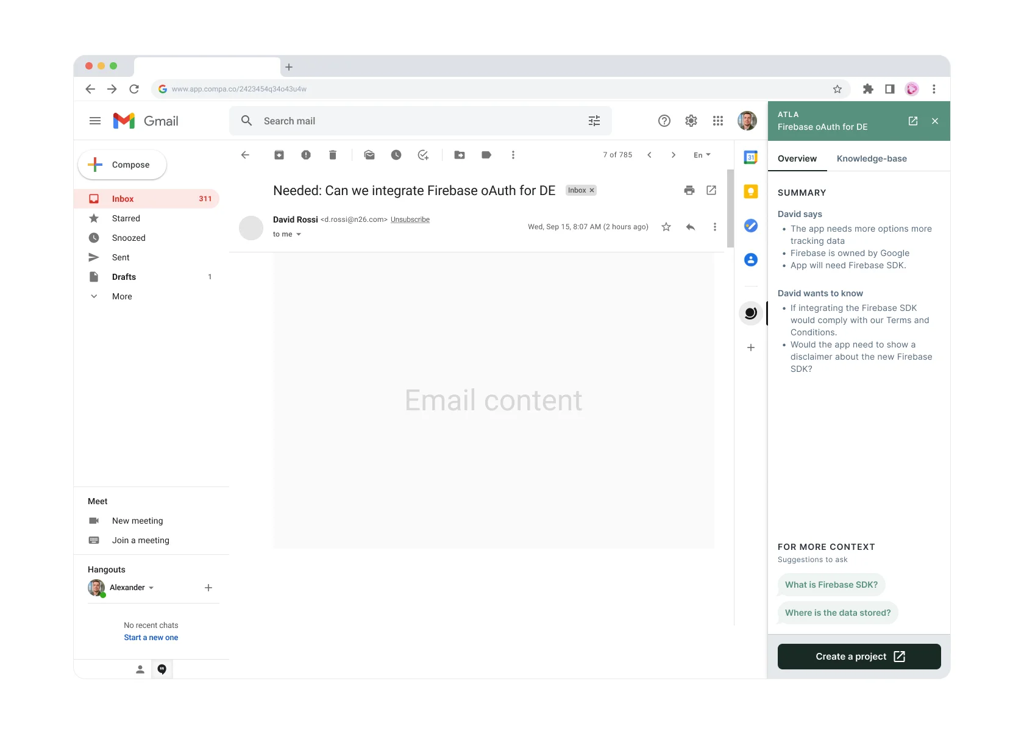Screen dimensions: 1024x734
Task: Open Alexander status dropdown in Hangouts
Action: (x=151, y=588)
